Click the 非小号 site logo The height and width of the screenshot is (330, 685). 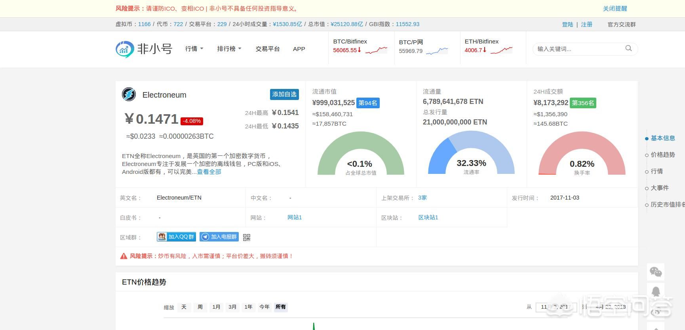click(x=144, y=49)
